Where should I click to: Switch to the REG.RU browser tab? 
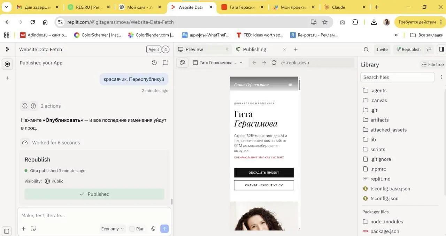point(89,7)
